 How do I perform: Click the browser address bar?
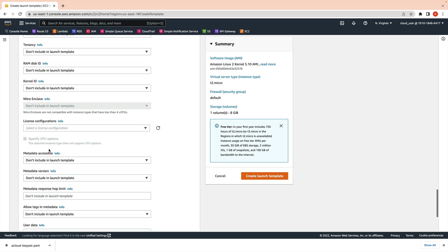213,14
